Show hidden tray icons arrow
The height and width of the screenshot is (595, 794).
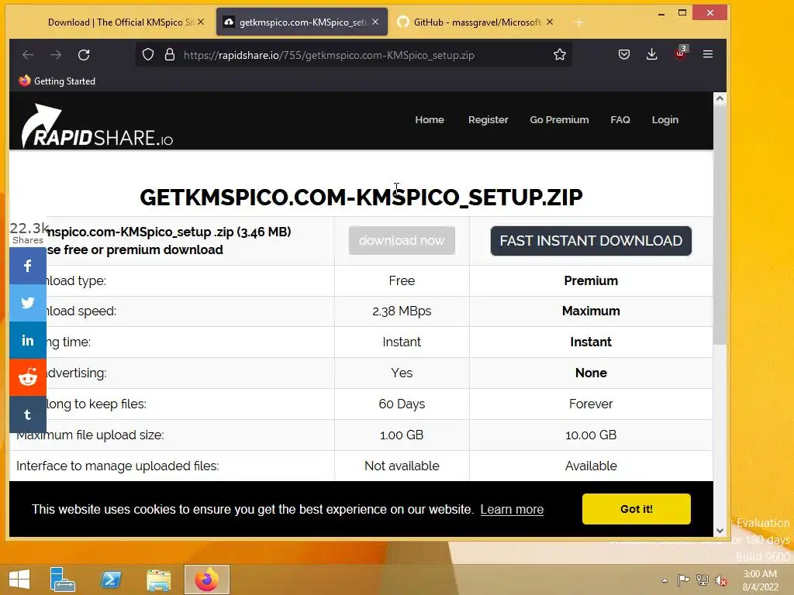(665, 580)
